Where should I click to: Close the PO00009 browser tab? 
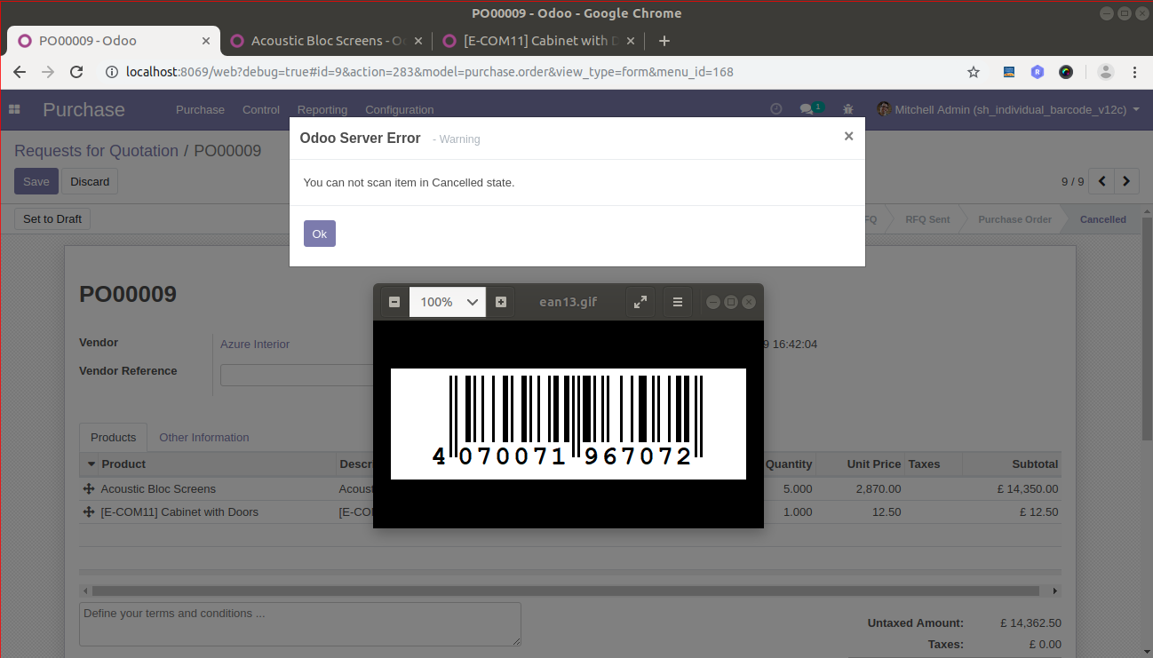[x=206, y=41]
